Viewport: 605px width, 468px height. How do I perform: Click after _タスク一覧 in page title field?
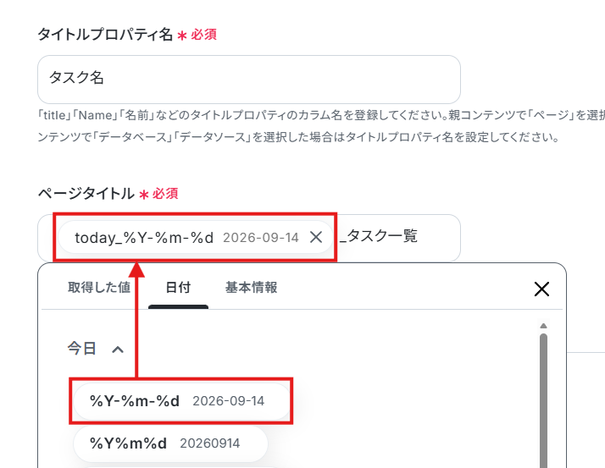tap(438, 237)
